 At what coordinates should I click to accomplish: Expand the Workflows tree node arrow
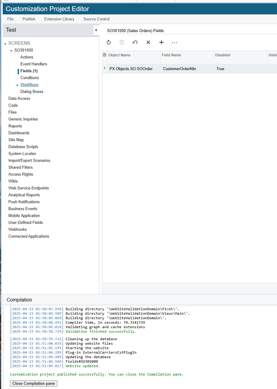pyautogui.click(x=17, y=85)
